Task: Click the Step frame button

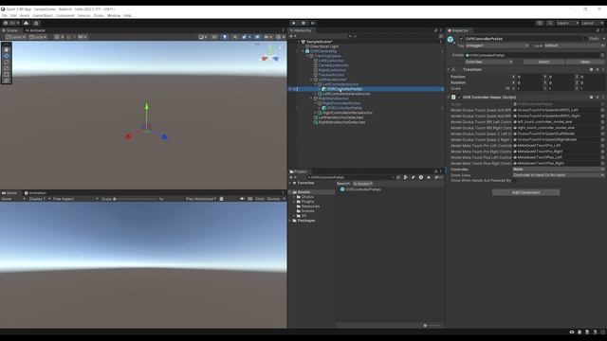Action: [313, 23]
